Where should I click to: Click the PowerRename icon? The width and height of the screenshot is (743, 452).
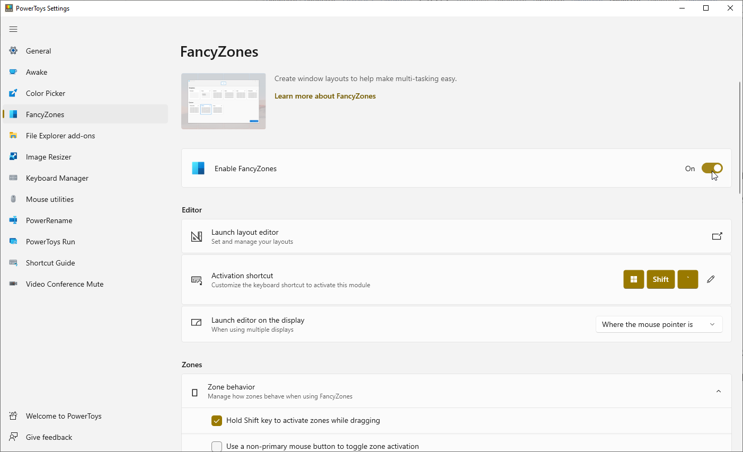[x=13, y=220]
